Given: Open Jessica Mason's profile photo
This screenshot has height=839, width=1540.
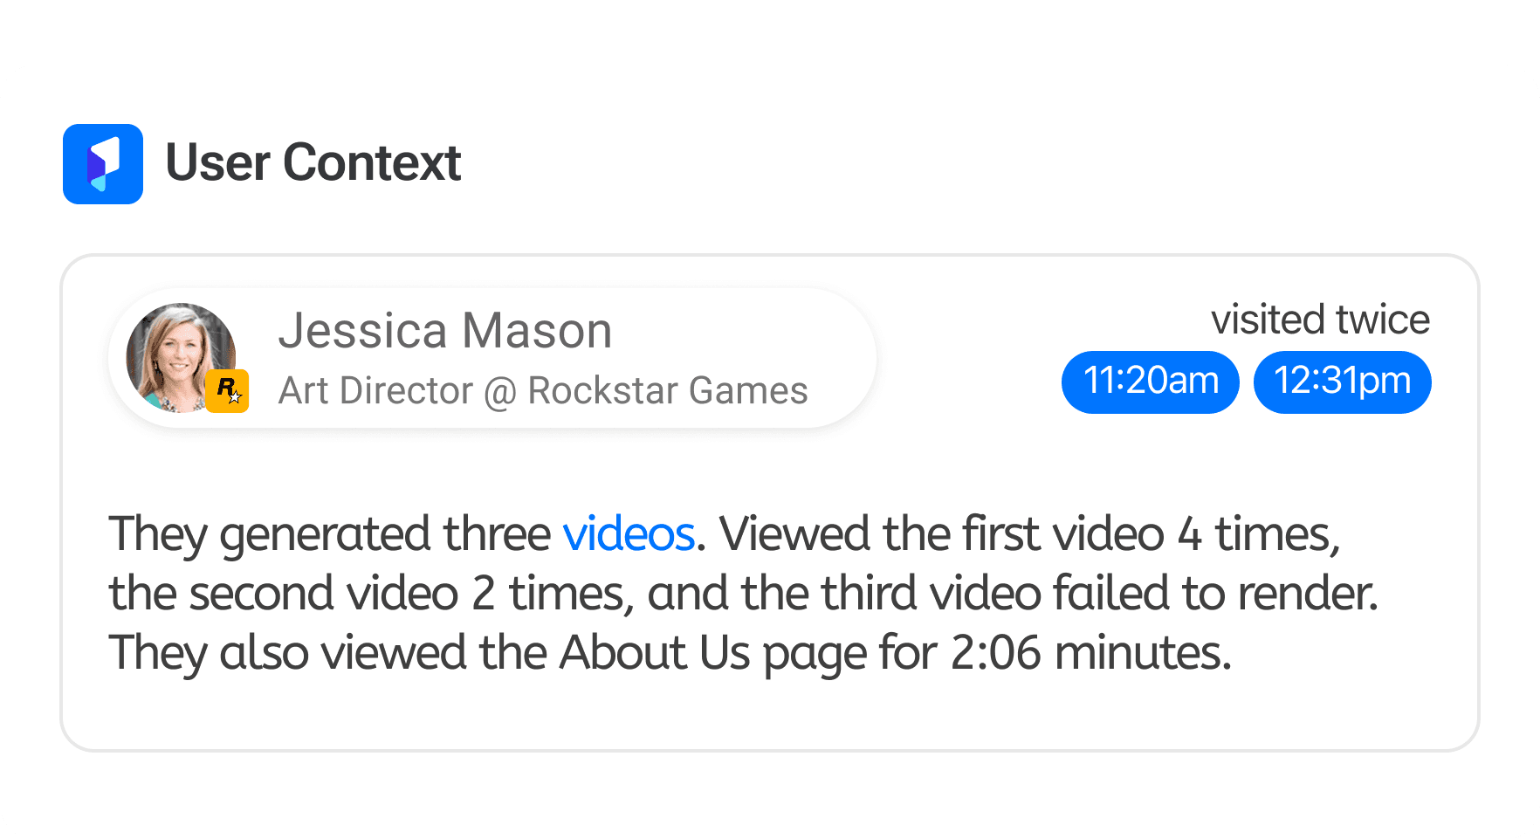Looking at the screenshot, I should 181,358.
